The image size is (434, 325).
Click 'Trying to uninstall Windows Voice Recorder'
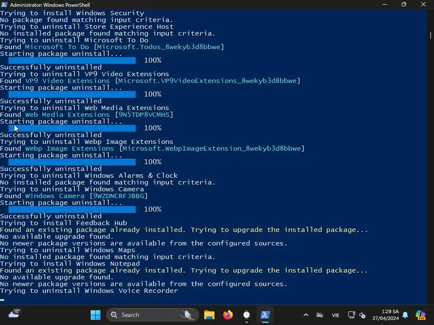tap(89, 291)
